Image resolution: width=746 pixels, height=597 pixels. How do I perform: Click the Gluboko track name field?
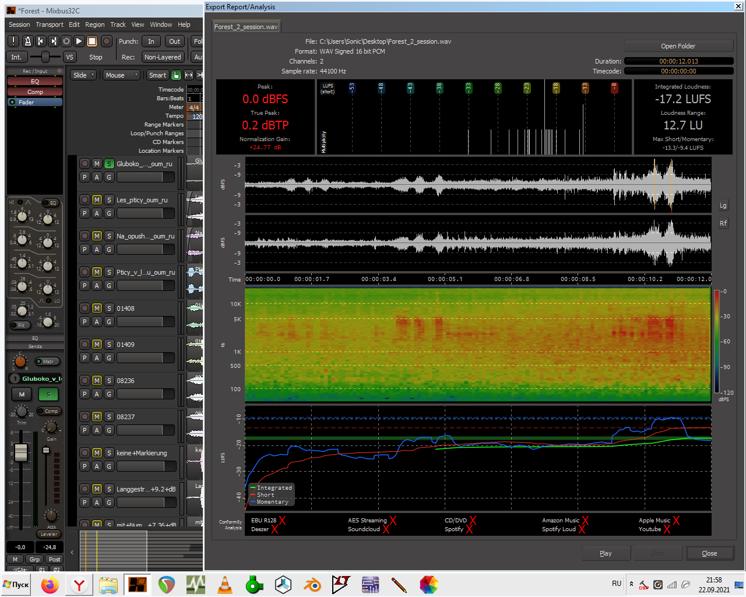145,164
